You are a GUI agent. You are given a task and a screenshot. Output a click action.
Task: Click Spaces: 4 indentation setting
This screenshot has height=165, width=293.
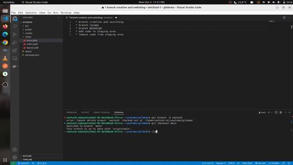coord(221,163)
